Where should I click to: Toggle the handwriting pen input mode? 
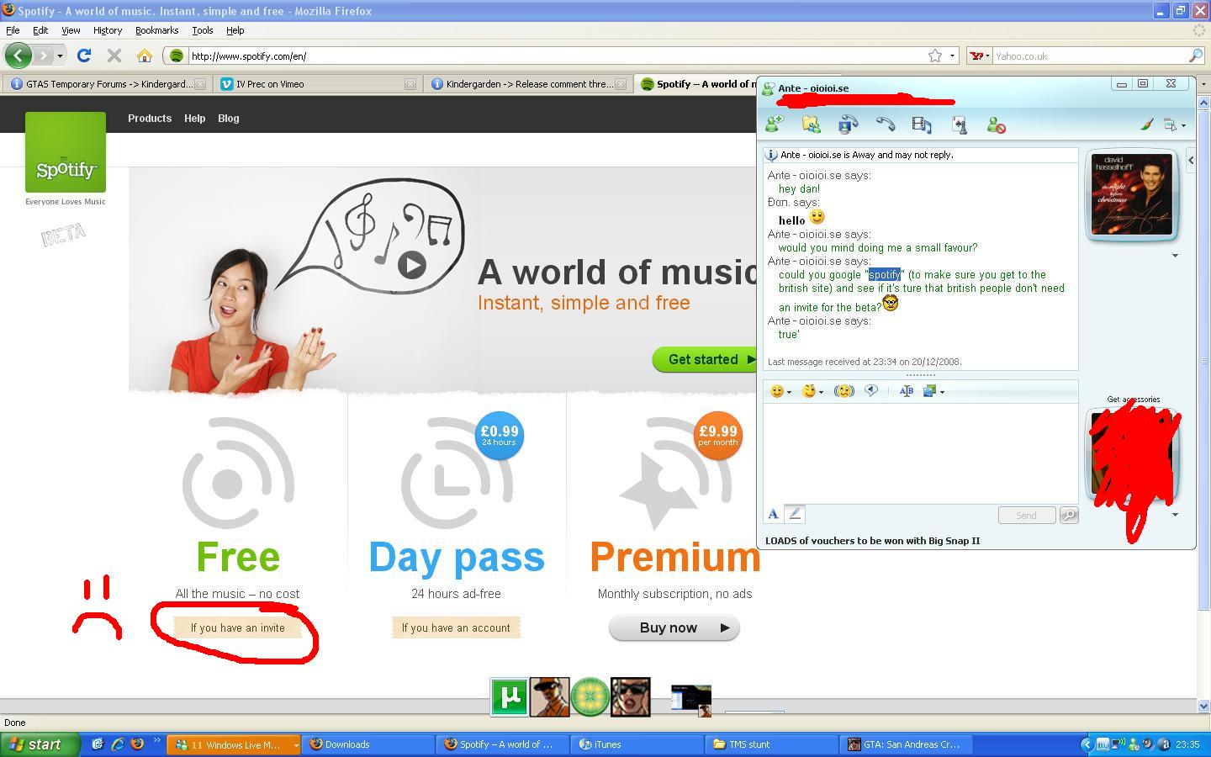point(795,514)
